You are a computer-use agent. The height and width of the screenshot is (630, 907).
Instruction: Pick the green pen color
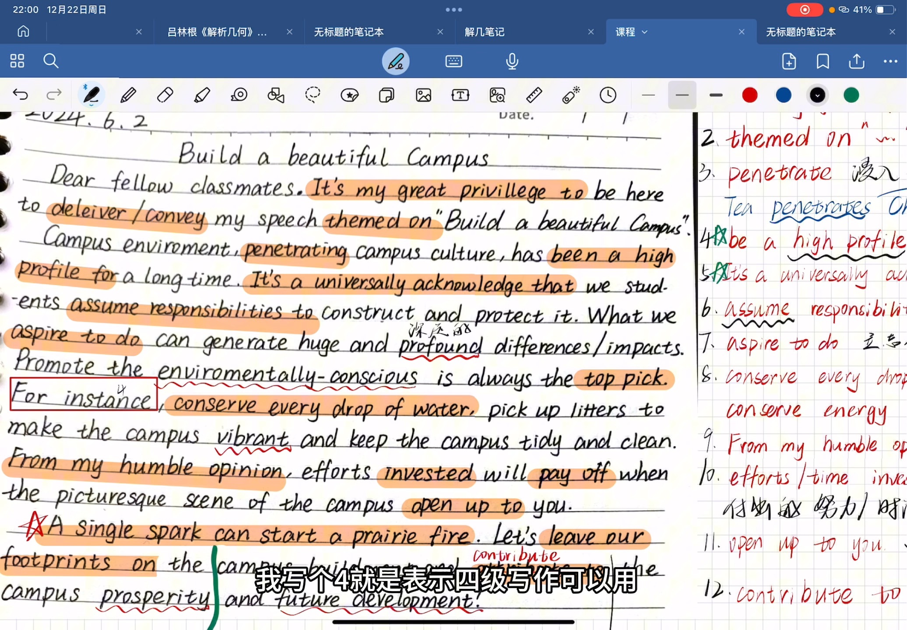(851, 95)
